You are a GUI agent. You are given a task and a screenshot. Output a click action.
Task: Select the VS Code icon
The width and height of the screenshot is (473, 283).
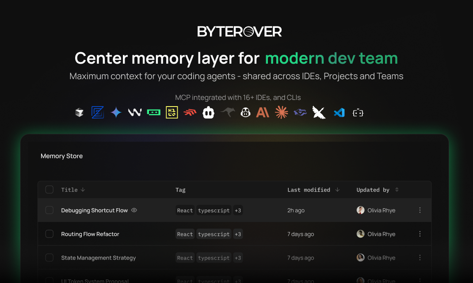tap(339, 112)
